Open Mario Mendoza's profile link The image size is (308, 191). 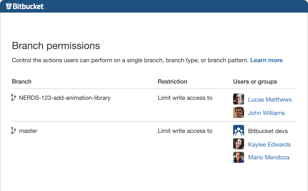[x=269, y=157]
